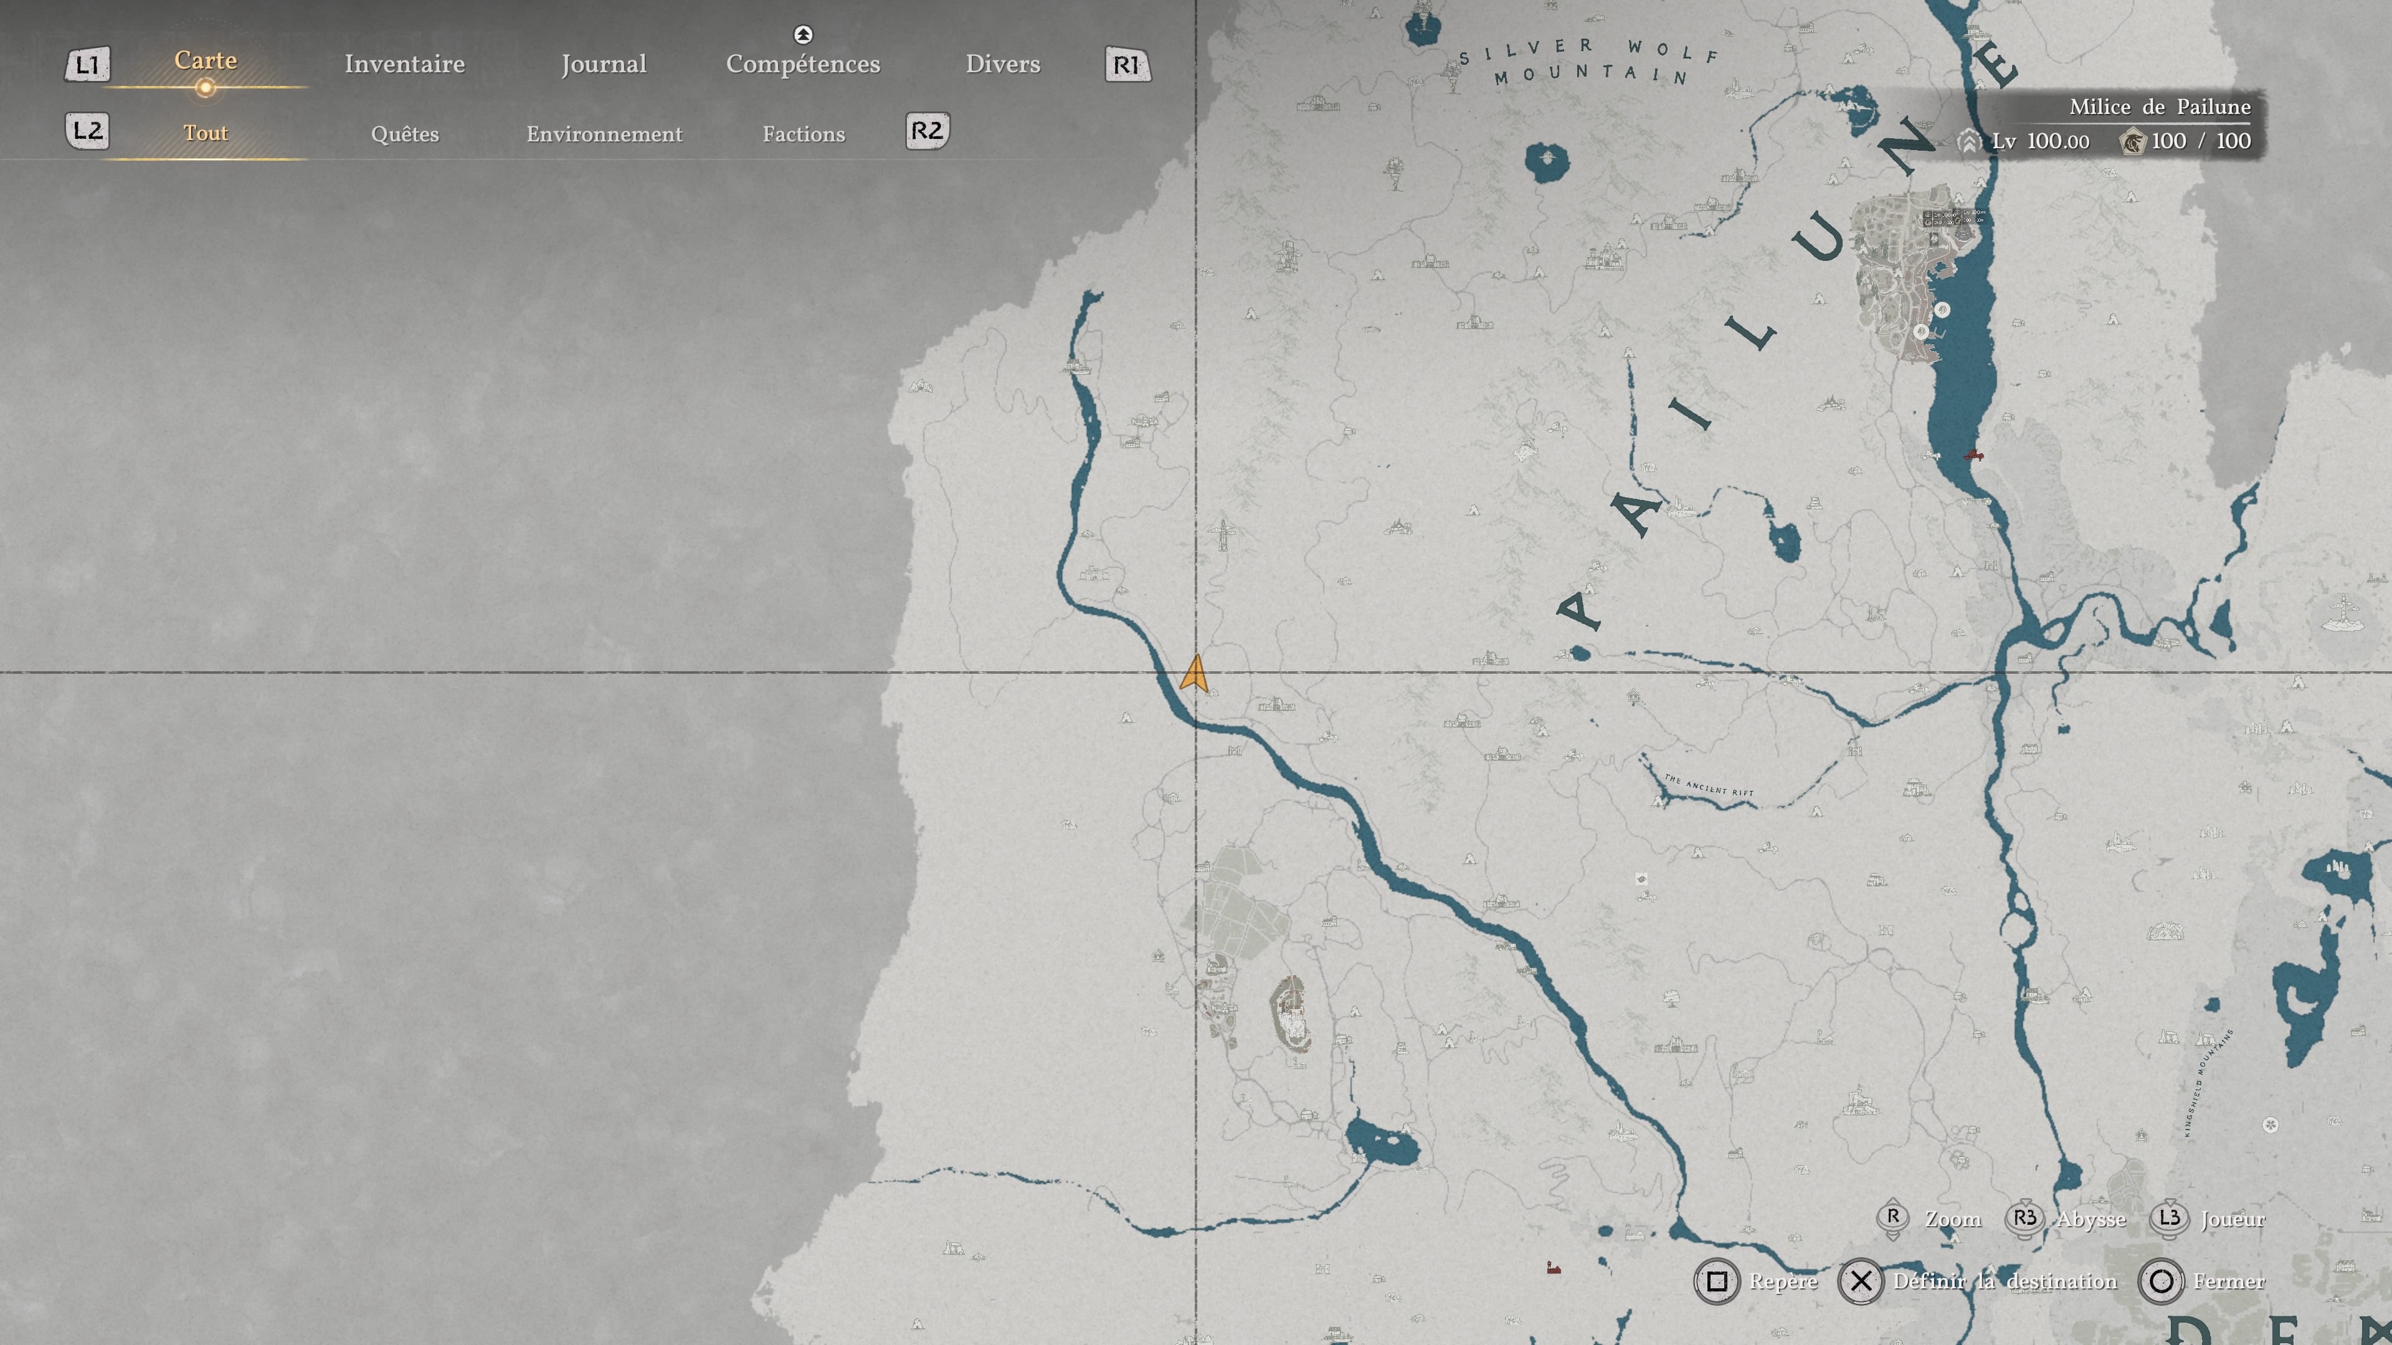Click the R2 next-filter icon

click(928, 131)
